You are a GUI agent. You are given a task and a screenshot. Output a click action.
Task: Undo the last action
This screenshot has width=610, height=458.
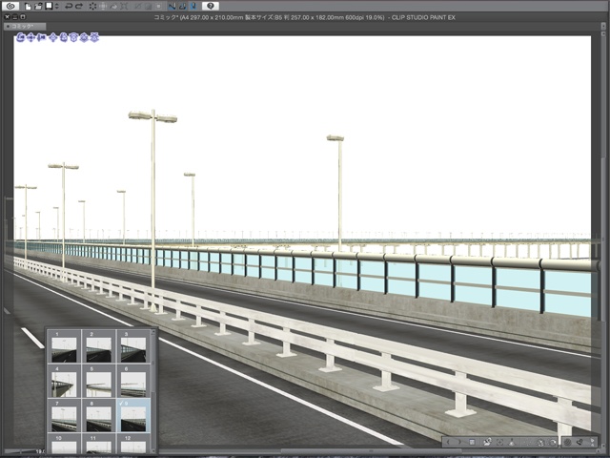tap(69, 7)
